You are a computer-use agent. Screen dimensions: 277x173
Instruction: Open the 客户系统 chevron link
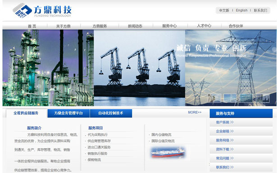coord(225,122)
